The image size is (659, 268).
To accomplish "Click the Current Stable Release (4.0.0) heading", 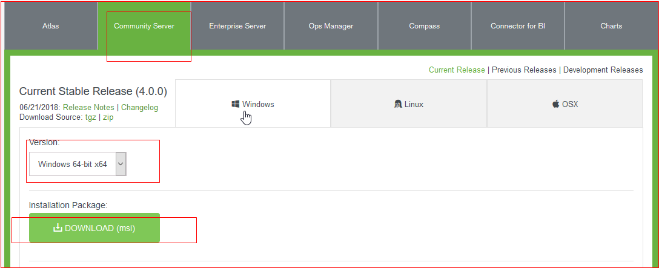I will point(93,91).
